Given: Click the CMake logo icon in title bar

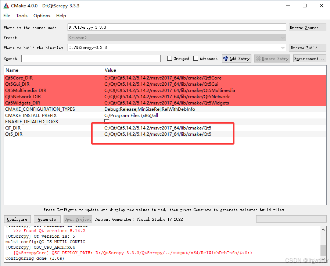Looking at the screenshot, I should [x=6, y=6].
